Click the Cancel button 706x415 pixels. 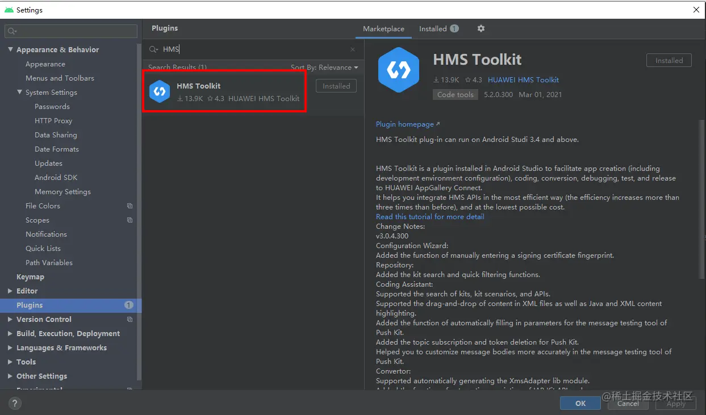point(628,403)
